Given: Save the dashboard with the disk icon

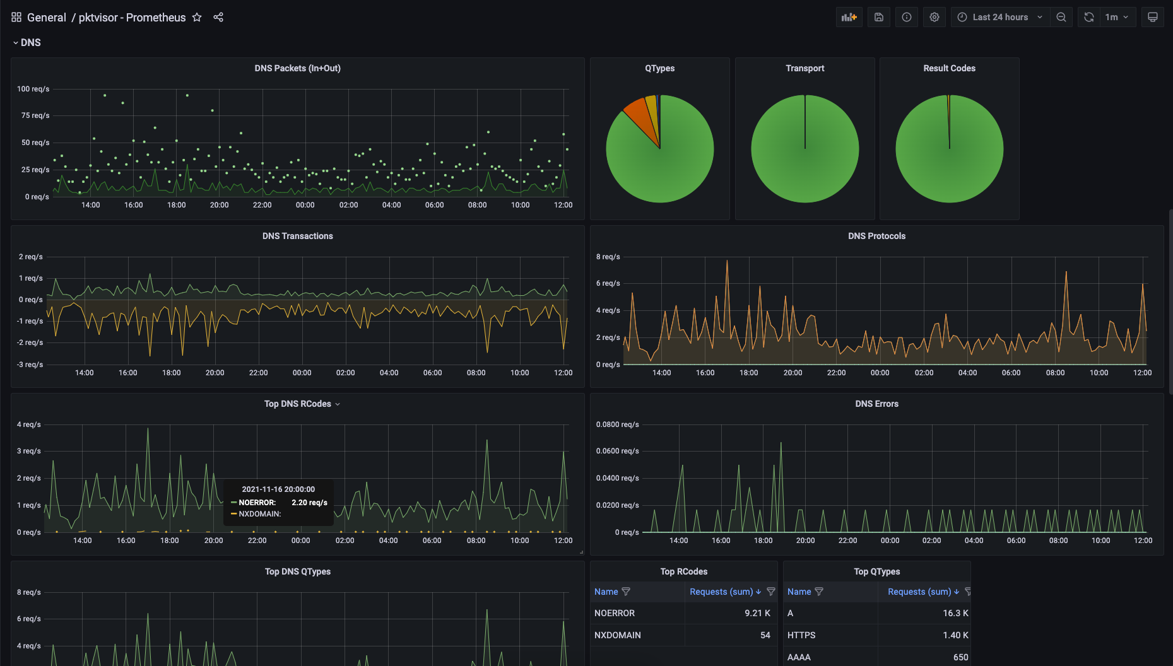Looking at the screenshot, I should (879, 17).
